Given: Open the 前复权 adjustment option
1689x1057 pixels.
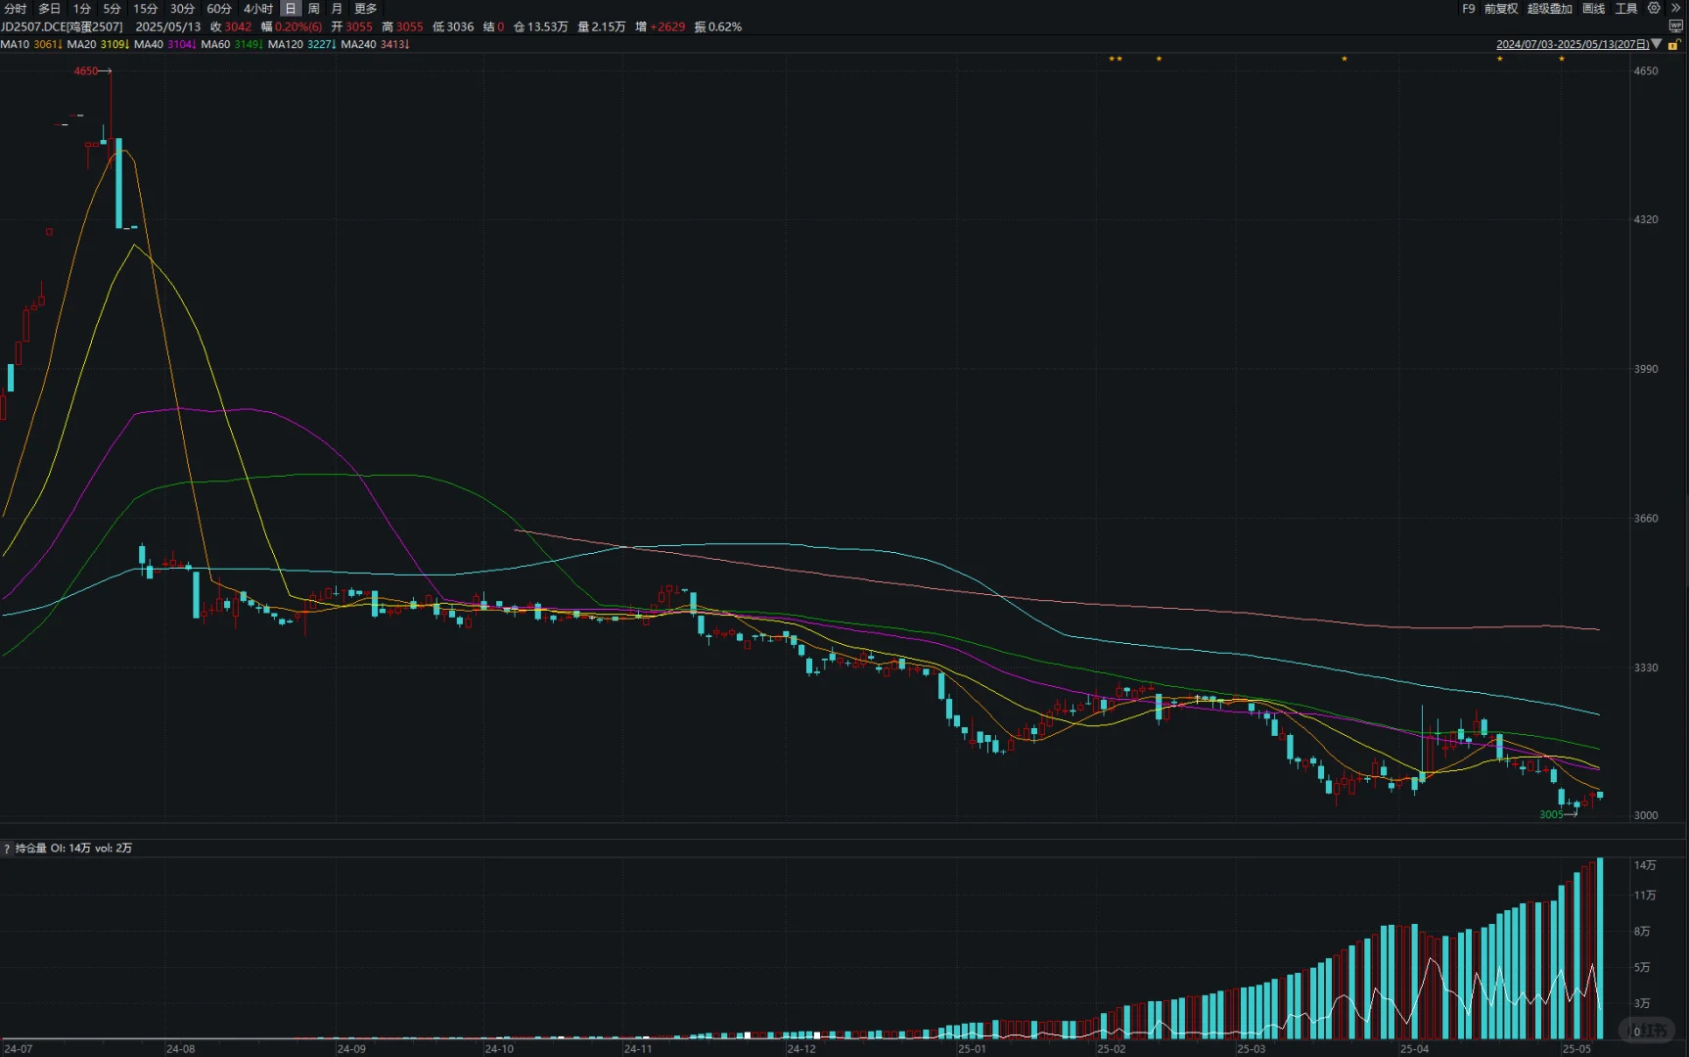Looking at the screenshot, I should (1501, 8).
